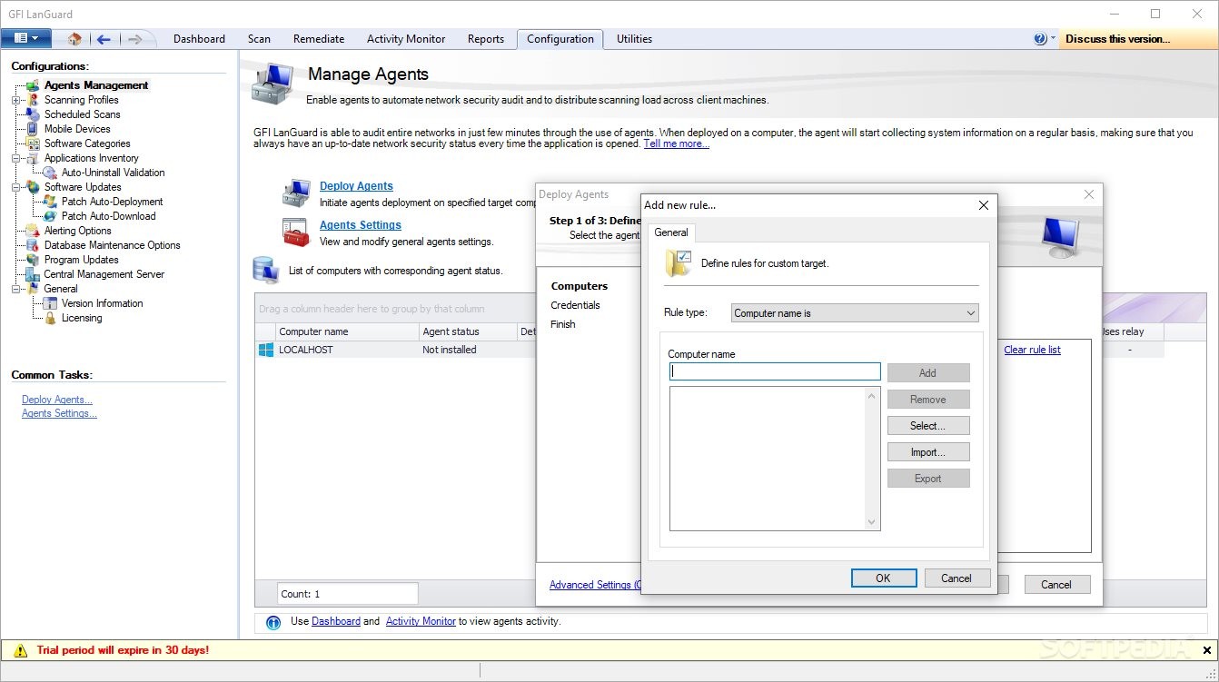
Task: Click the Program Updates icon
Action: [33, 260]
